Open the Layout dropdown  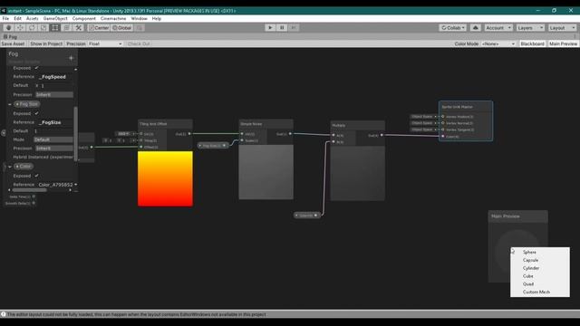(562, 28)
